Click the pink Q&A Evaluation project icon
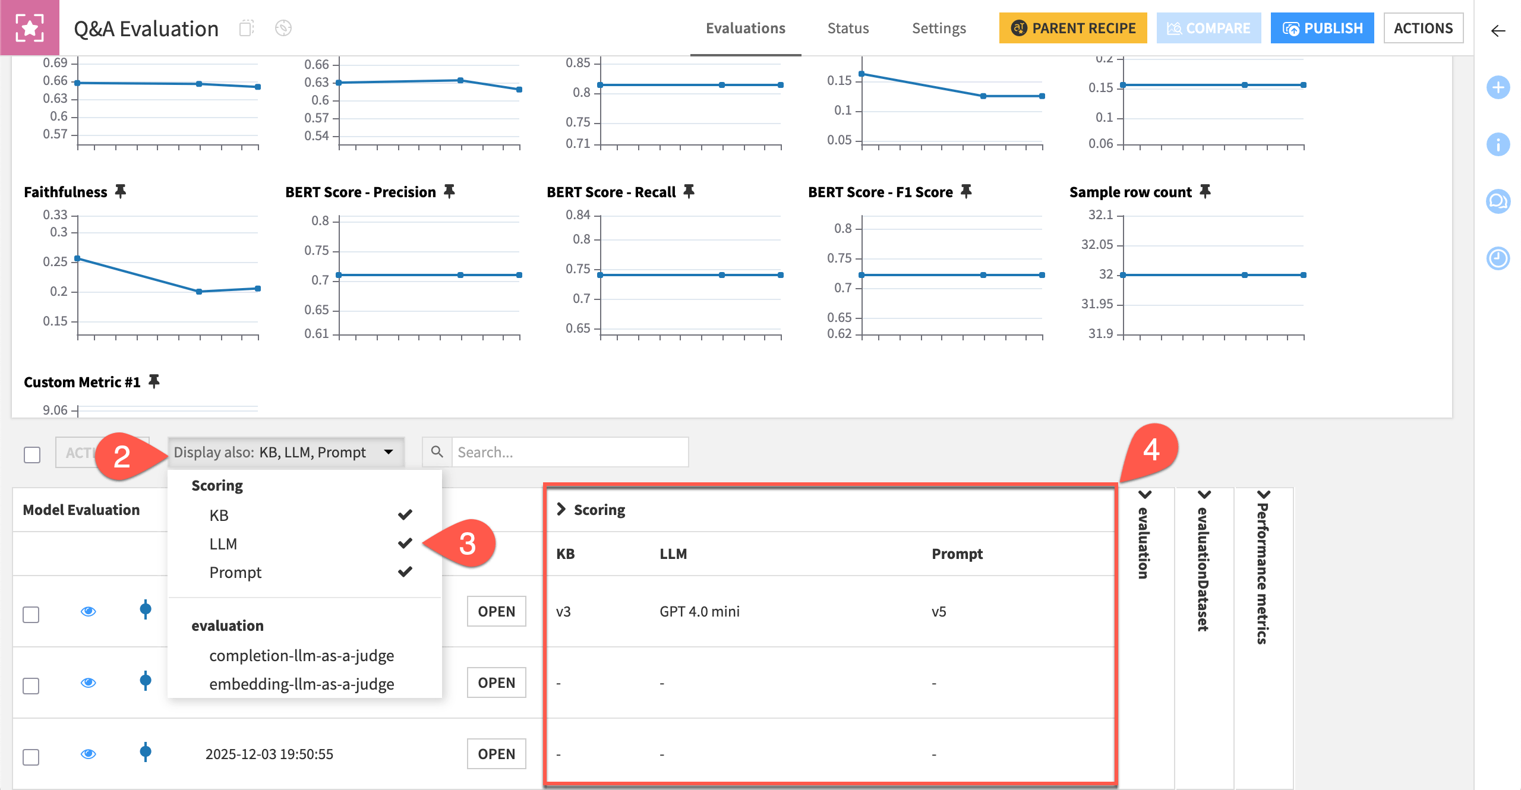 [30, 27]
